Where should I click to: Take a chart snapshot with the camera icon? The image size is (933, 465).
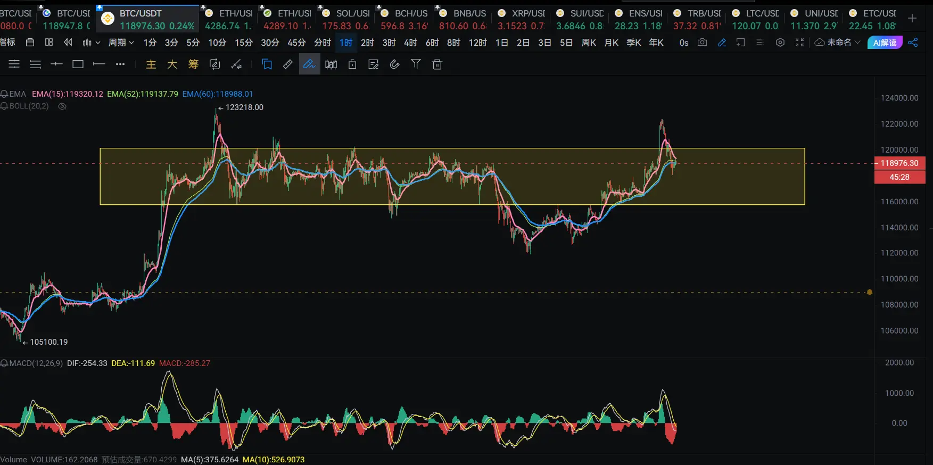[x=703, y=43]
